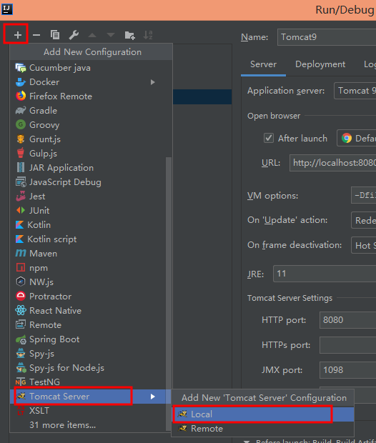The width and height of the screenshot is (376, 443).
Task: Switch to the Server tab
Action: (x=263, y=64)
